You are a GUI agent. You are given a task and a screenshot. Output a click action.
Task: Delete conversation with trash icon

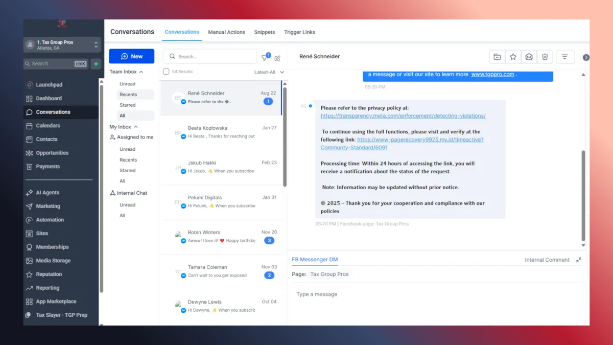(x=545, y=57)
